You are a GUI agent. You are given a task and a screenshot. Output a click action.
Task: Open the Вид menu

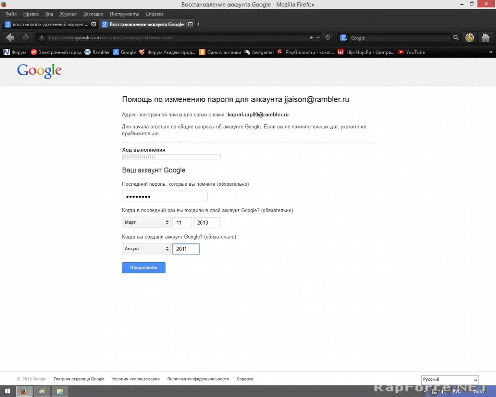point(49,14)
